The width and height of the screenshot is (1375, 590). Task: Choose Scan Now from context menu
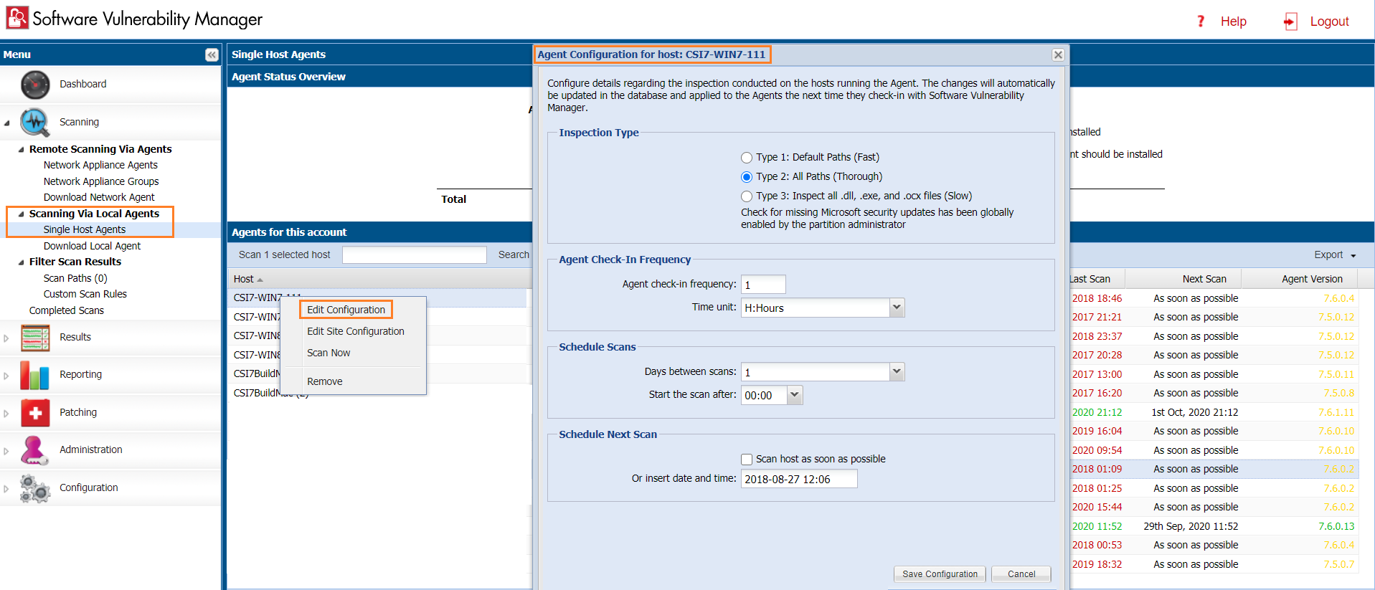(x=329, y=353)
